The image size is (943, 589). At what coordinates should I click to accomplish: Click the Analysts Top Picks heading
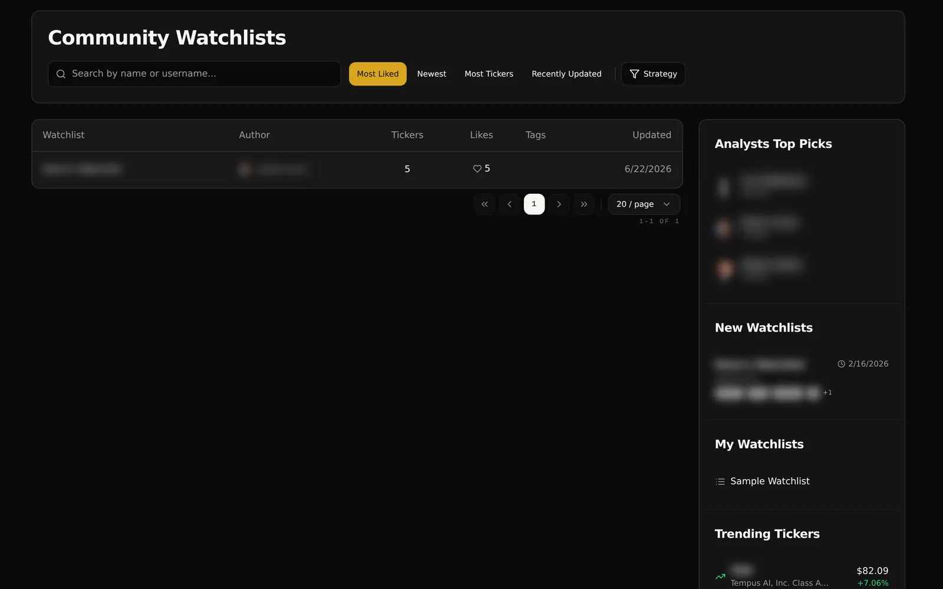click(x=773, y=144)
